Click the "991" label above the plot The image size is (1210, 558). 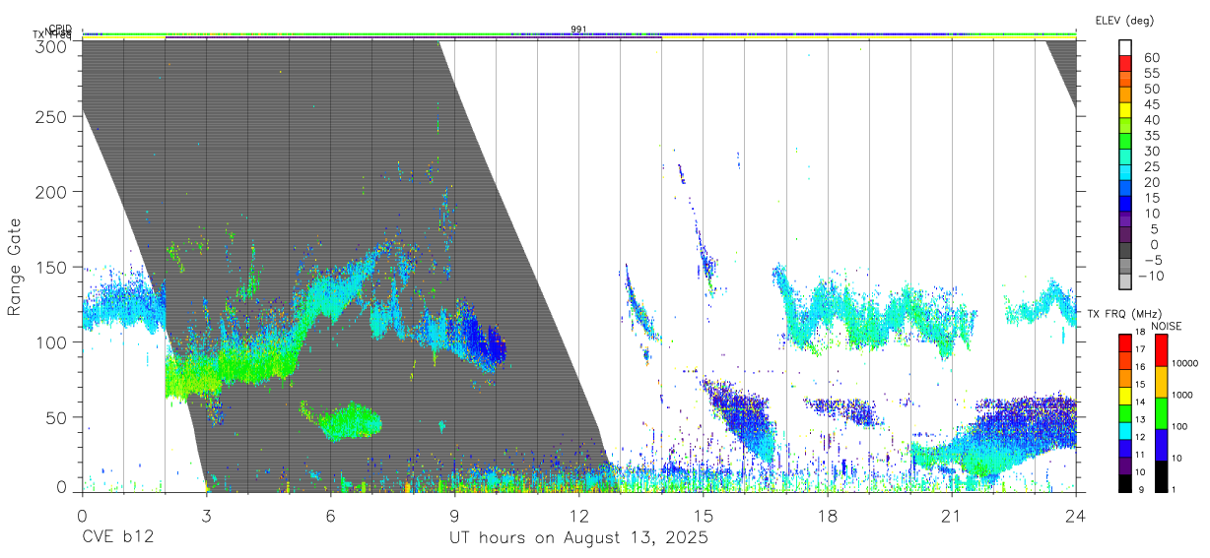click(x=578, y=30)
